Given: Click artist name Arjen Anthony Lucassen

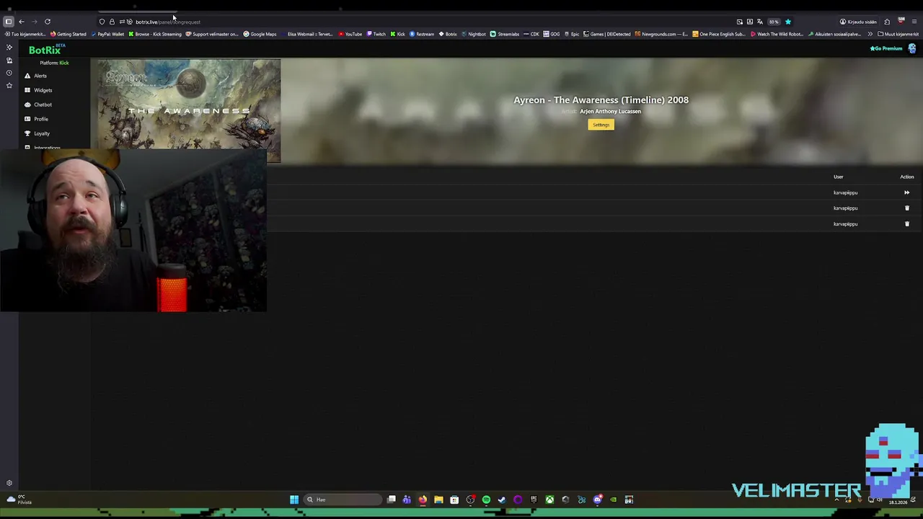Looking at the screenshot, I should [610, 111].
